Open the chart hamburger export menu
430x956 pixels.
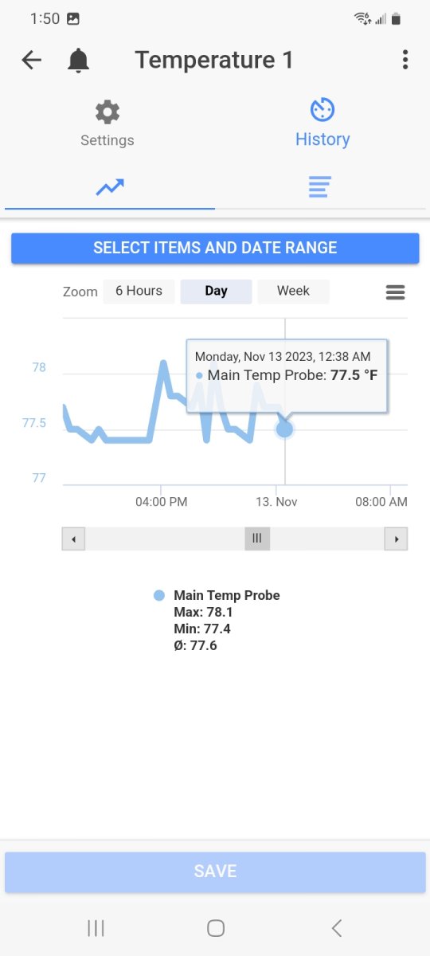tap(396, 292)
